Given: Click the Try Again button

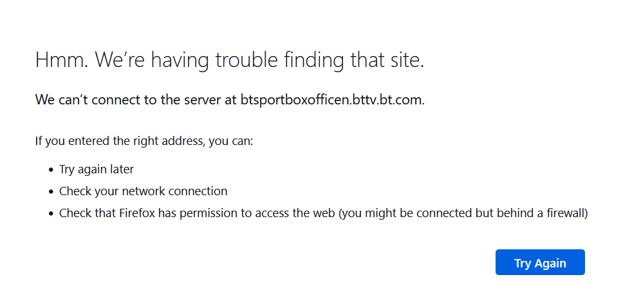Looking at the screenshot, I should point(540,263).
